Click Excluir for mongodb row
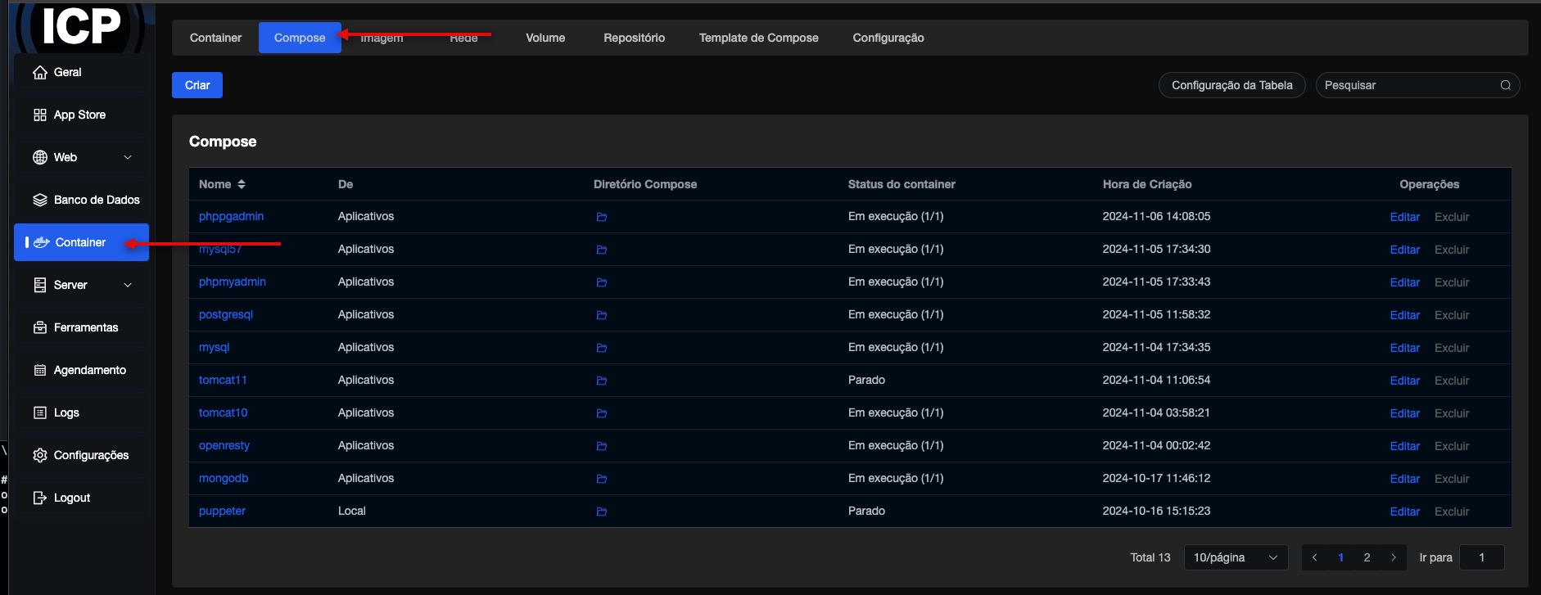The image size is (1541, 595). point(1452,479)
